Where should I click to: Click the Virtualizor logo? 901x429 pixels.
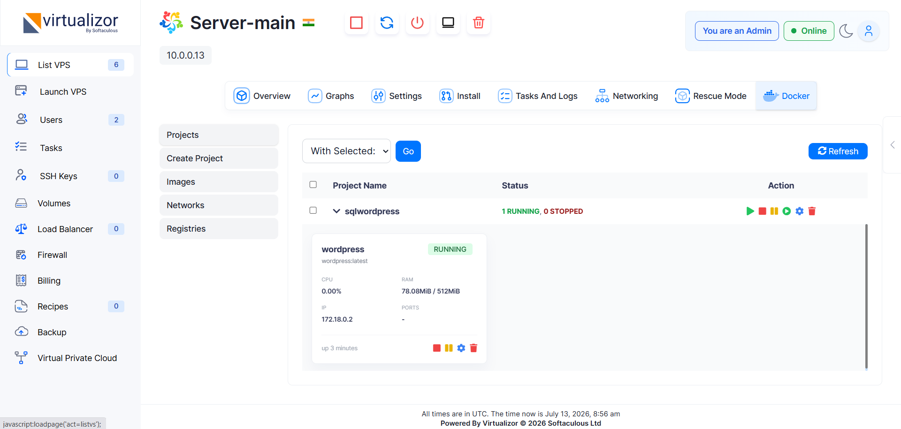pyautogui.click(x=70, y=23)
